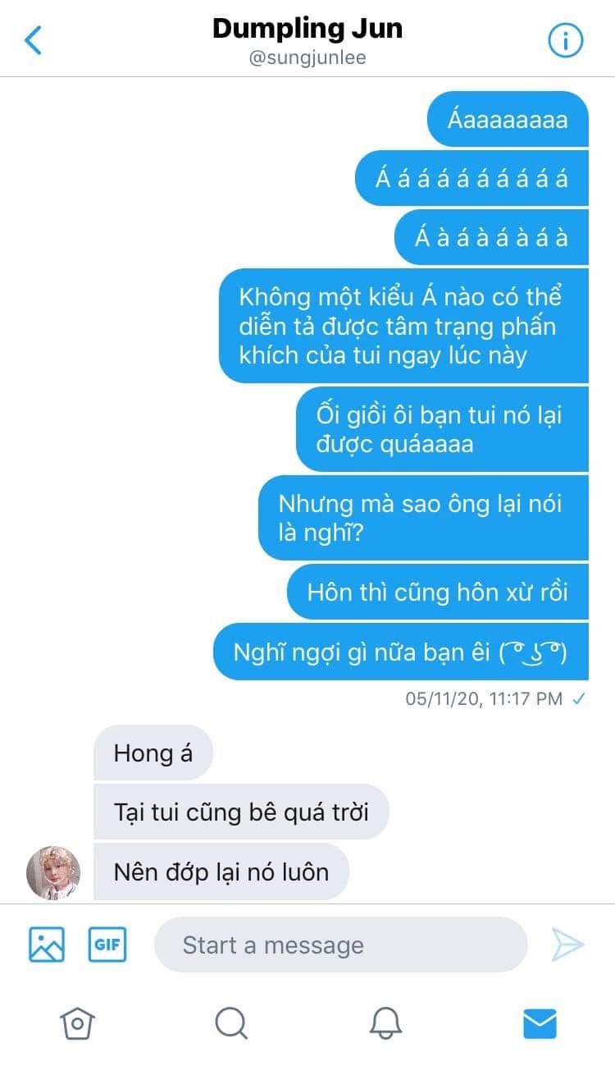The height and width of the screenshot is (1066, 615).
Task: Select the "Nhưng mà sao ông lại nói" bubble
Action: [x=423, y=518]
